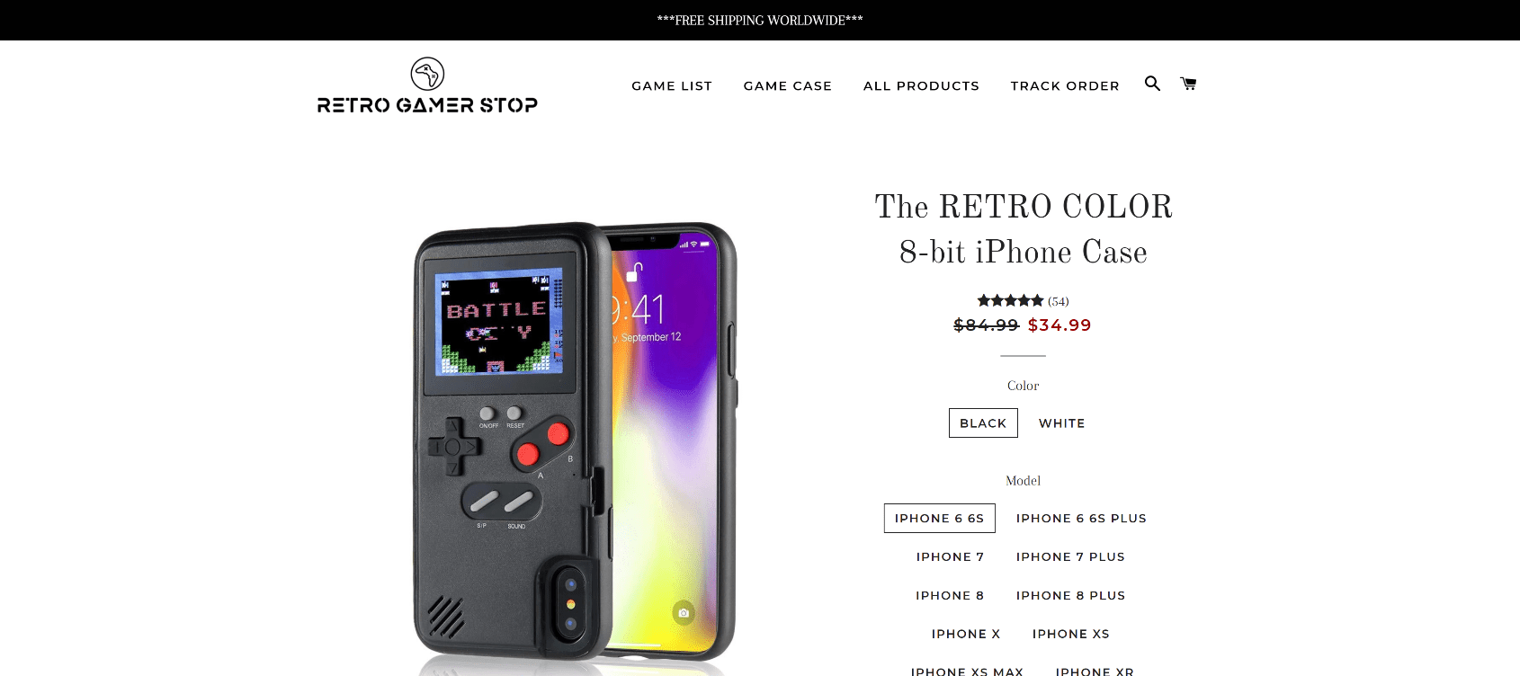The image size is (1520, 676).
Task: Select the White color option
Action: click(x=1062, y=423)
